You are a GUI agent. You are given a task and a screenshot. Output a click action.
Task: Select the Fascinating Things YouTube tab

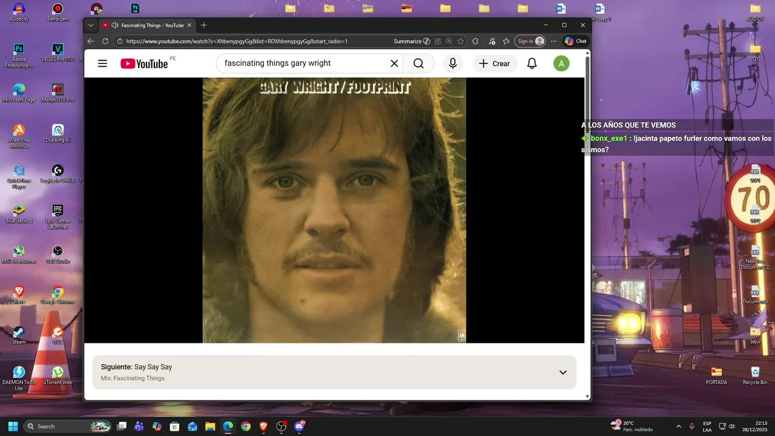[x=148, y=25]
